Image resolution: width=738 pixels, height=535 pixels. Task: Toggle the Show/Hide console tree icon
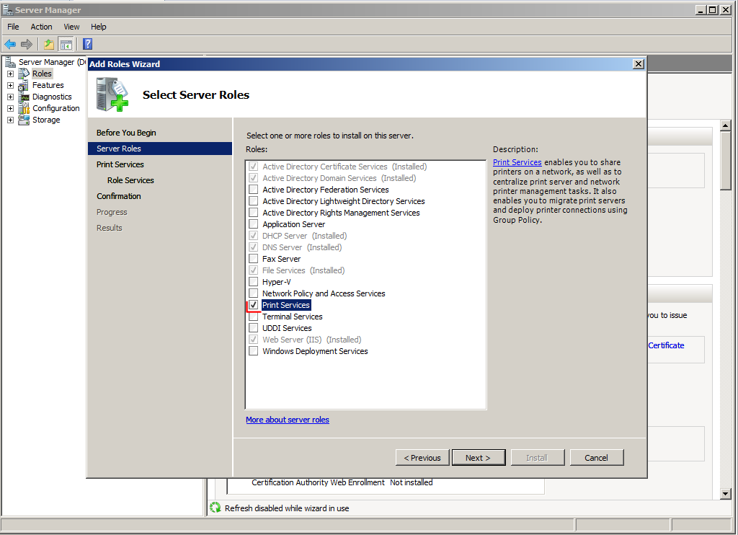click(x=66, y=44)
